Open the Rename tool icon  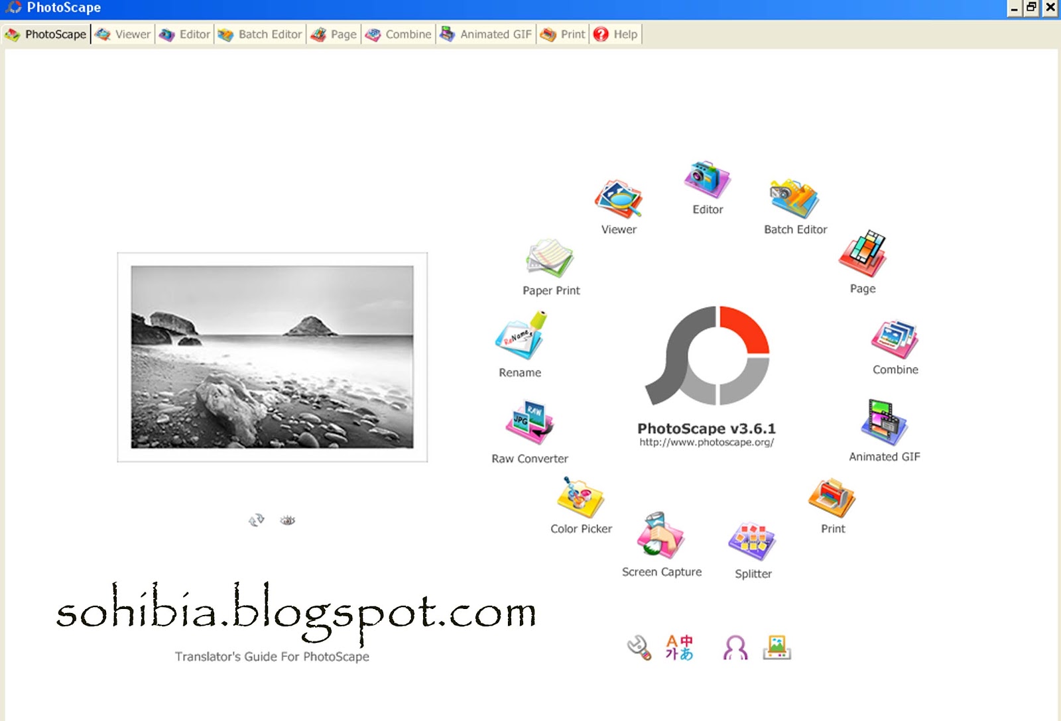click(521, 336)
